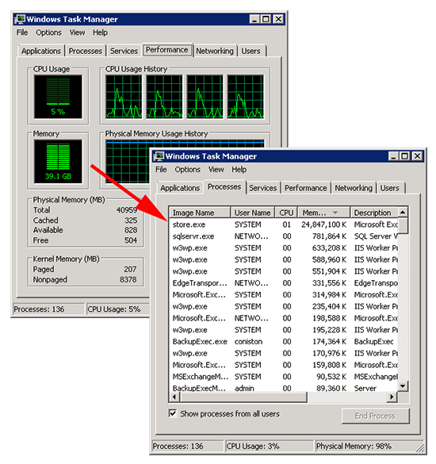
Task: Open View menu in the back Task Manager
Action: 77,33
